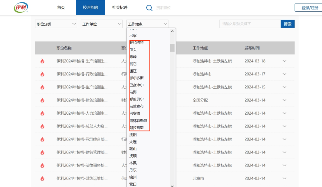
Task: Click the 请输入职位关键字 input field
Action: [250, 24]
